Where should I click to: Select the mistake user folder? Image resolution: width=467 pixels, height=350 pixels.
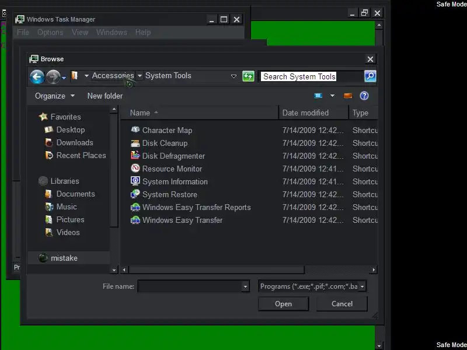pyautogui.click(x=64, y=258)
